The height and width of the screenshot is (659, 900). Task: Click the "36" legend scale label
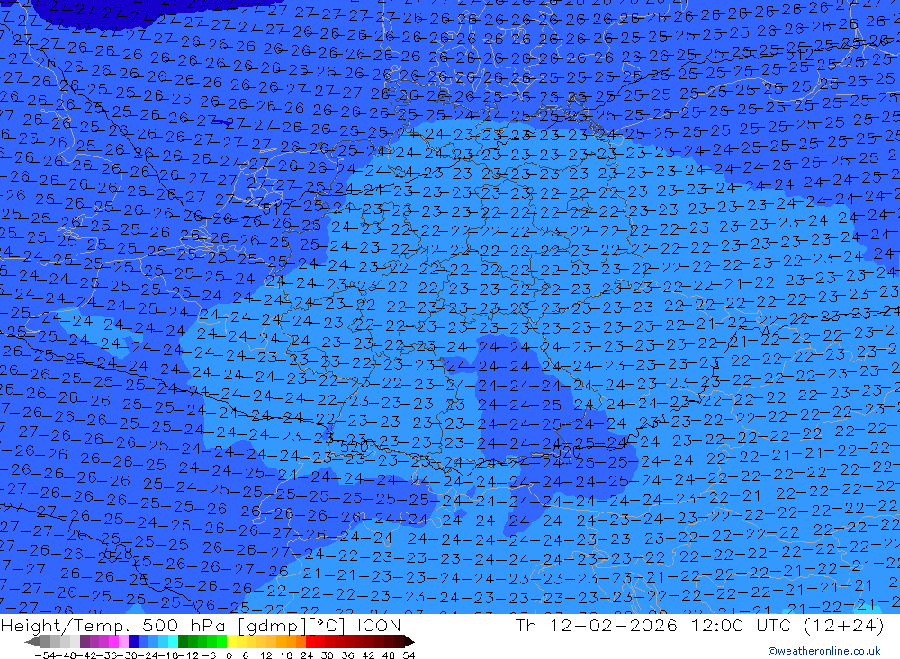(347, 655)
